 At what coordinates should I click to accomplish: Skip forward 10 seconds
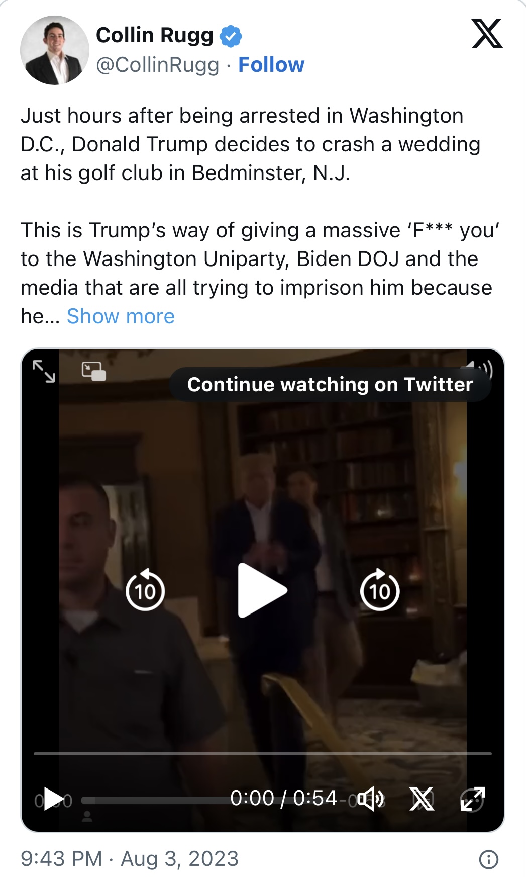[380, 590]
